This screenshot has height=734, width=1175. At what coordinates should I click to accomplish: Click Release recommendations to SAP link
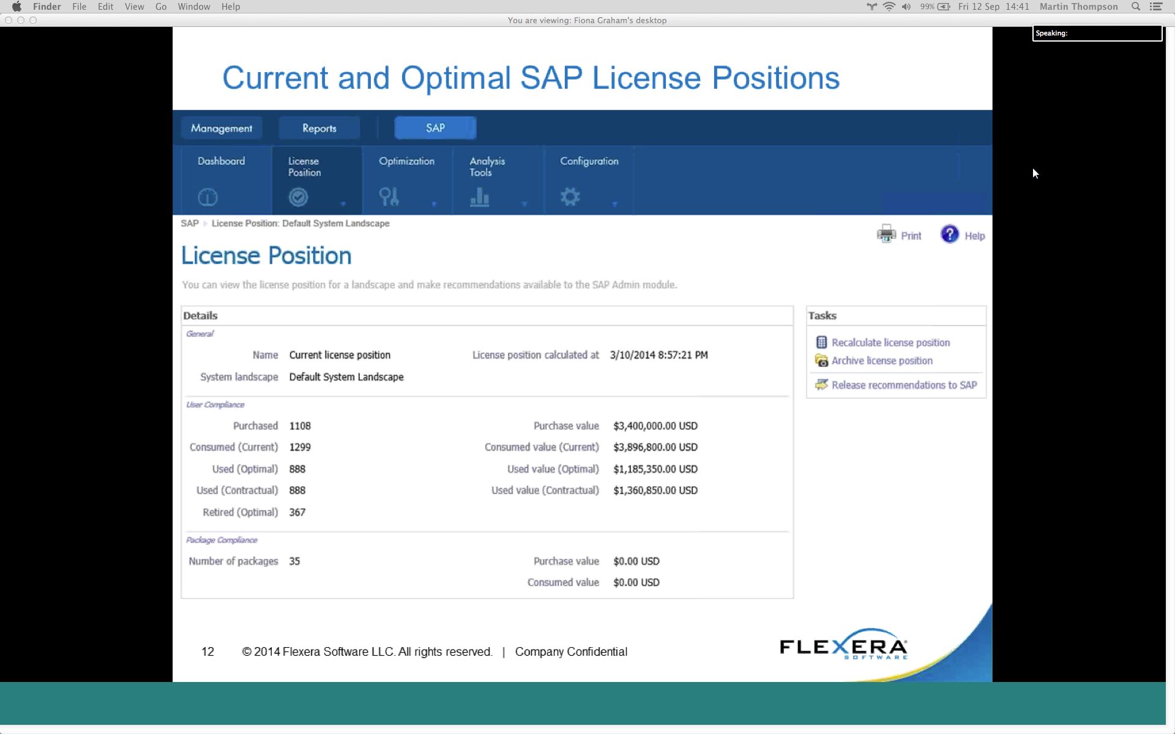[904, 385]
